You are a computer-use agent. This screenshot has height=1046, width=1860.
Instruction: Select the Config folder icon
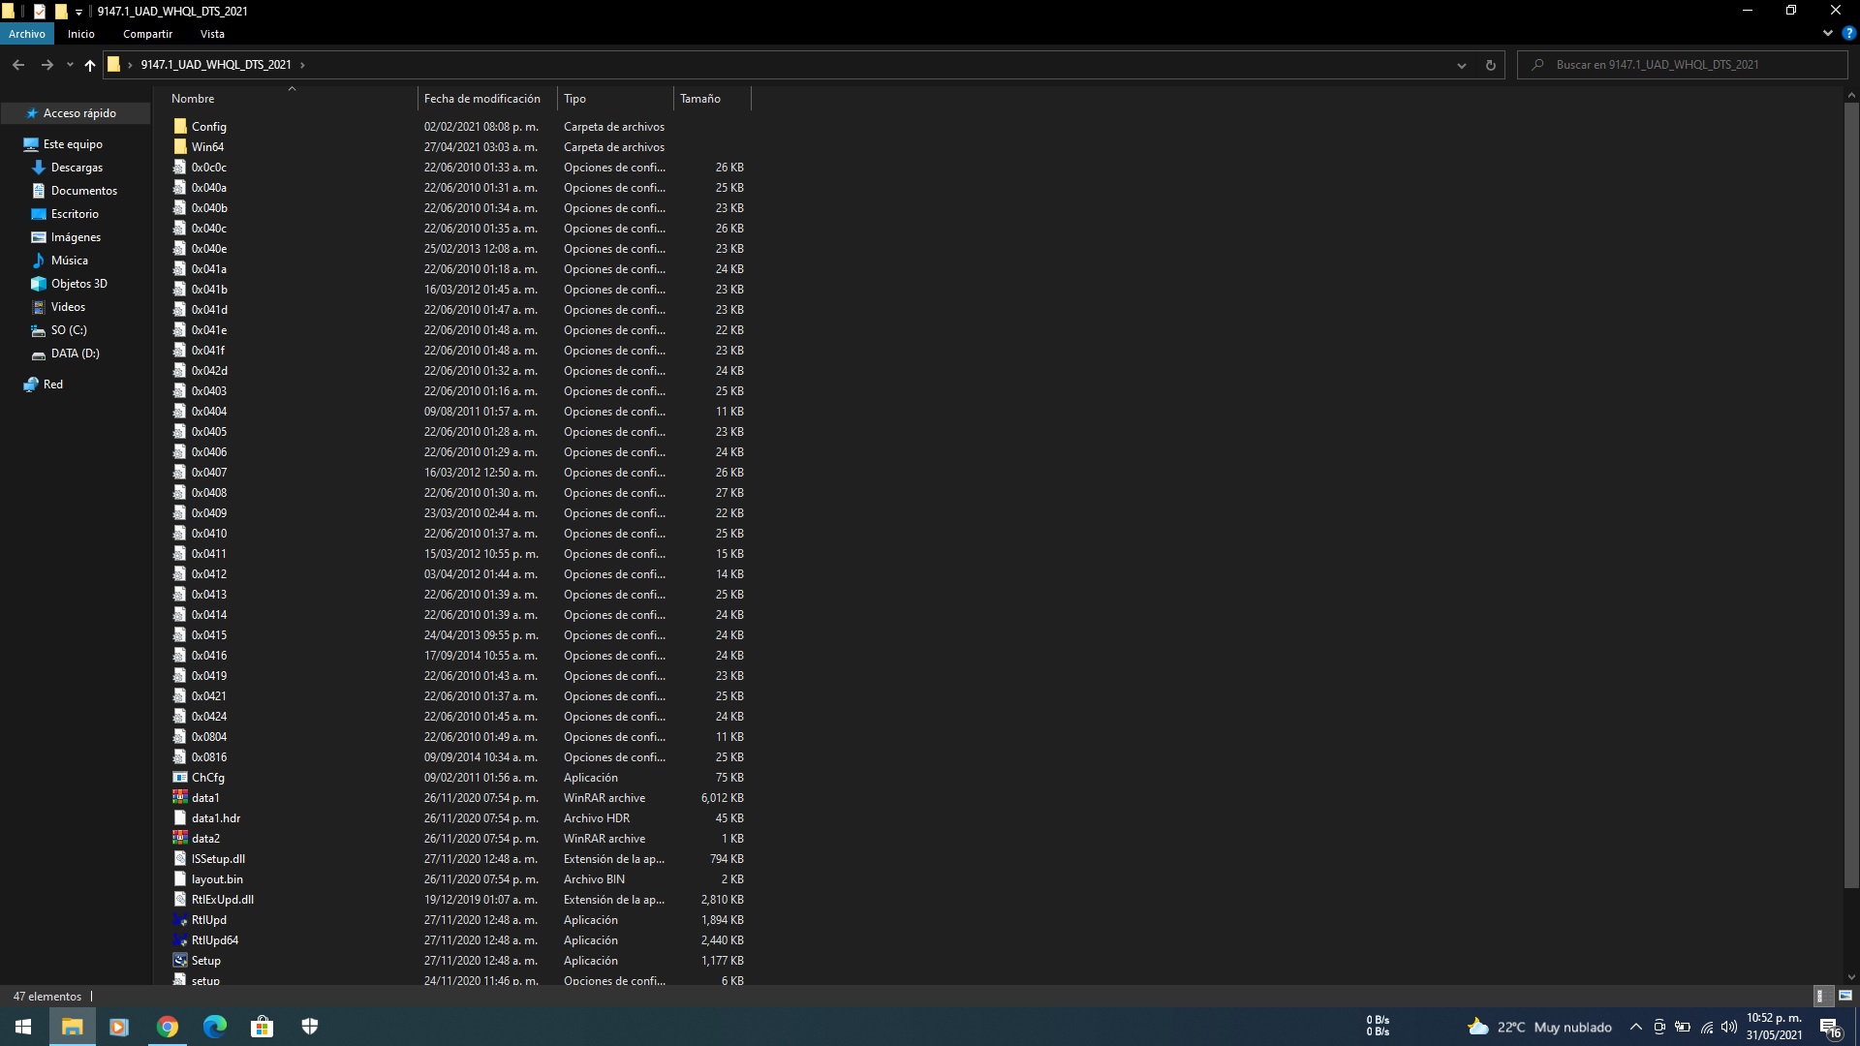coord(180,127)
